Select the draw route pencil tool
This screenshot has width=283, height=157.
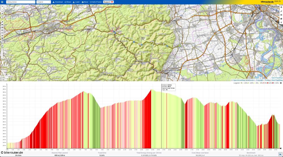2,22
